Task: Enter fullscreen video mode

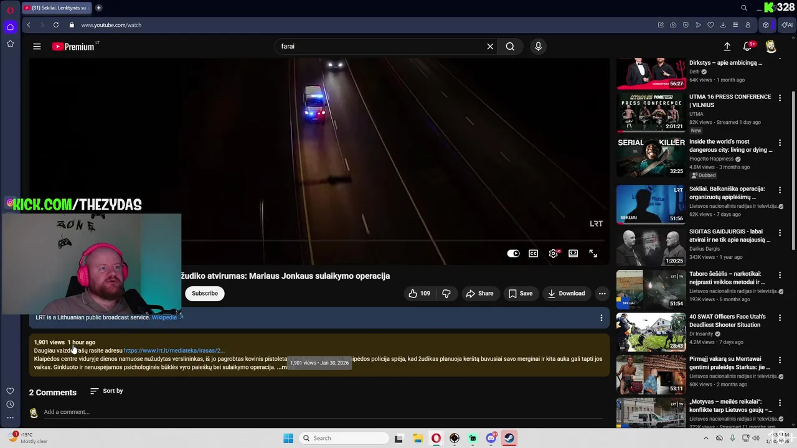Action: coord(593,254)
